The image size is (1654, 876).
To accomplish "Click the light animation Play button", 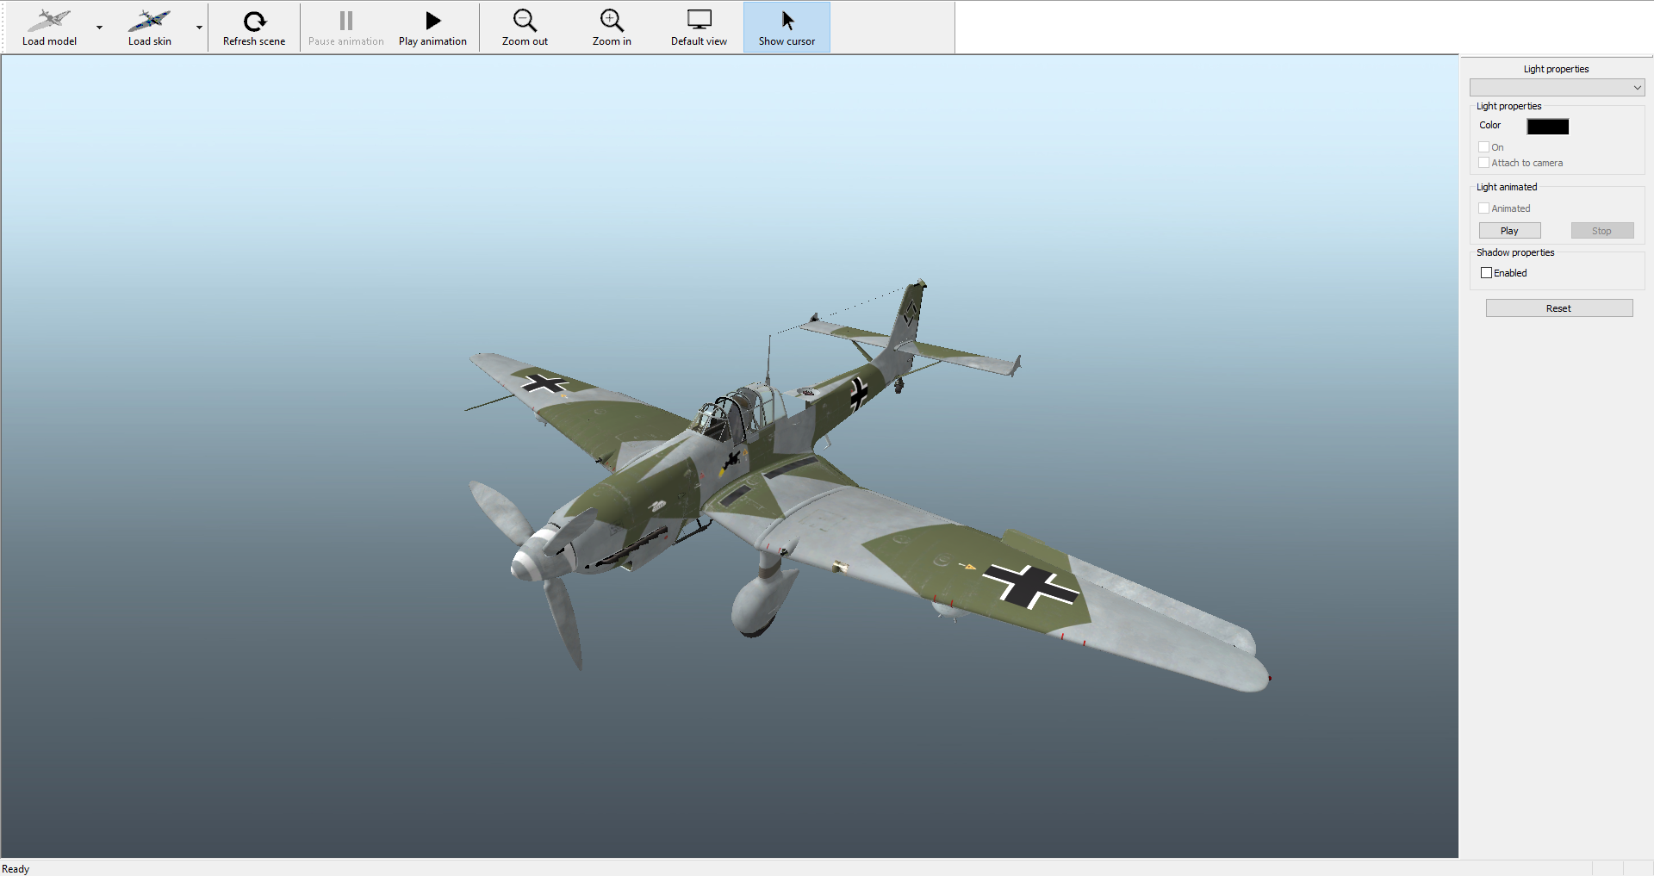I will coord(1509,231).
